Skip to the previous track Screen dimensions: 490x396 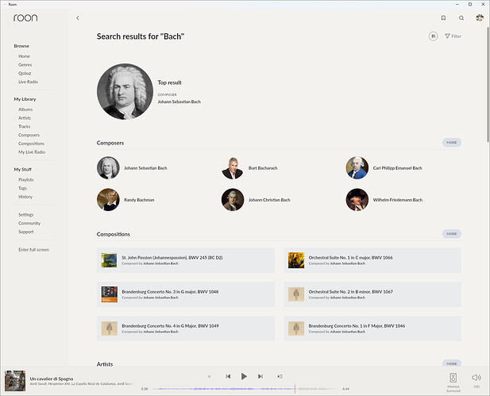228,376
